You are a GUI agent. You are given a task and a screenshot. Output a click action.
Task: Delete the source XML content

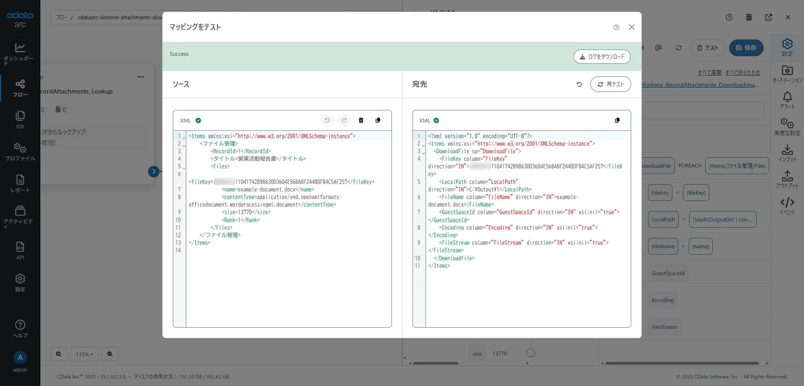pyautogui.click(x=361, y=120)
